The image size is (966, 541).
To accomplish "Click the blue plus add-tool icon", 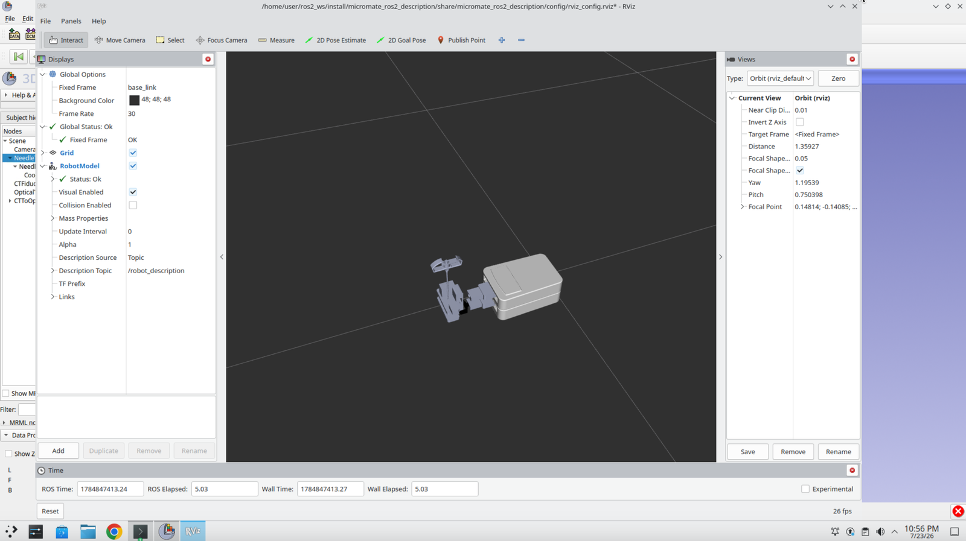I will pyautogui.click(x=502, y=40).
